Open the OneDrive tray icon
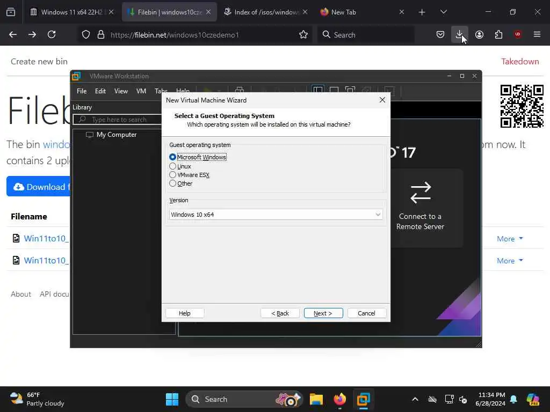The height and width of the screenshot is (412, 550). [432, 399]
